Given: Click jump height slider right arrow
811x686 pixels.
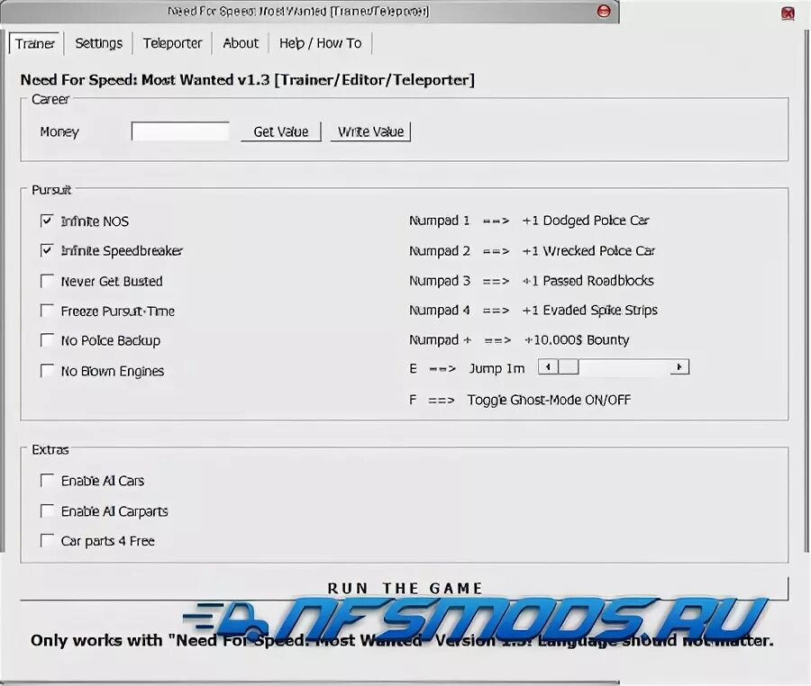Looking at the screenshot, I should point(679,367).
